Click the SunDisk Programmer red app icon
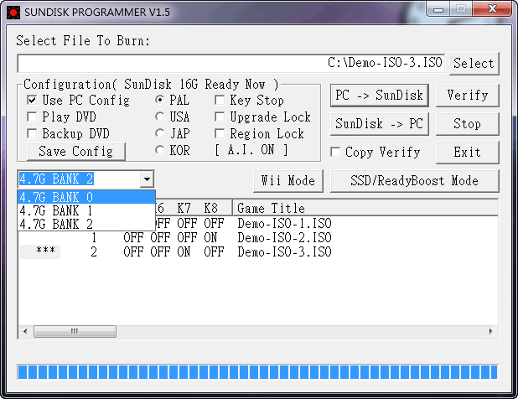Screen dimensions: 518x399 [x=13, y=13]
